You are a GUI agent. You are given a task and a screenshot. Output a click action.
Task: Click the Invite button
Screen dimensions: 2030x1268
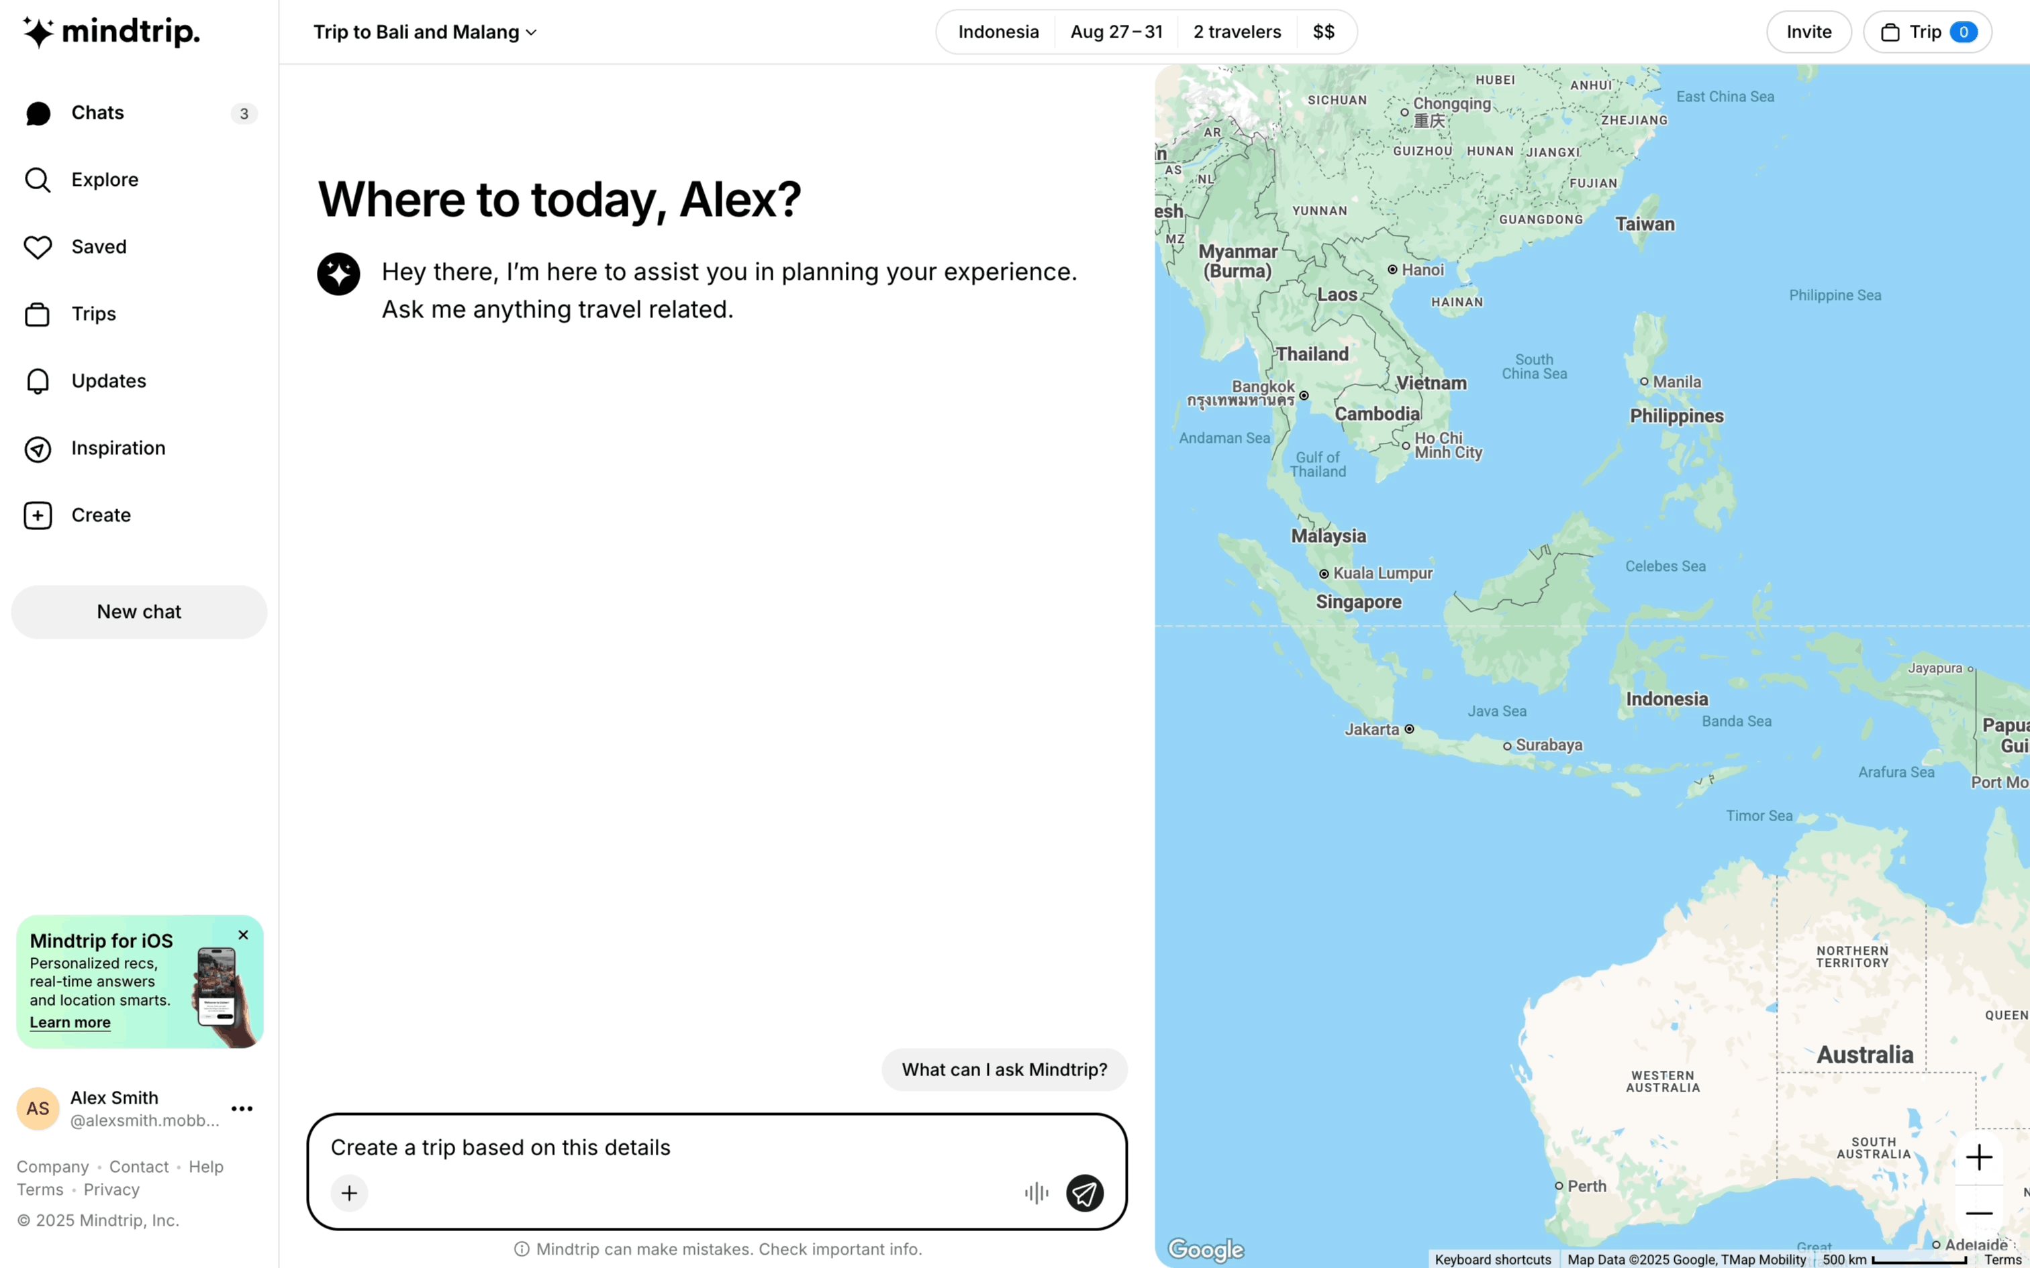coord(1808,32)
